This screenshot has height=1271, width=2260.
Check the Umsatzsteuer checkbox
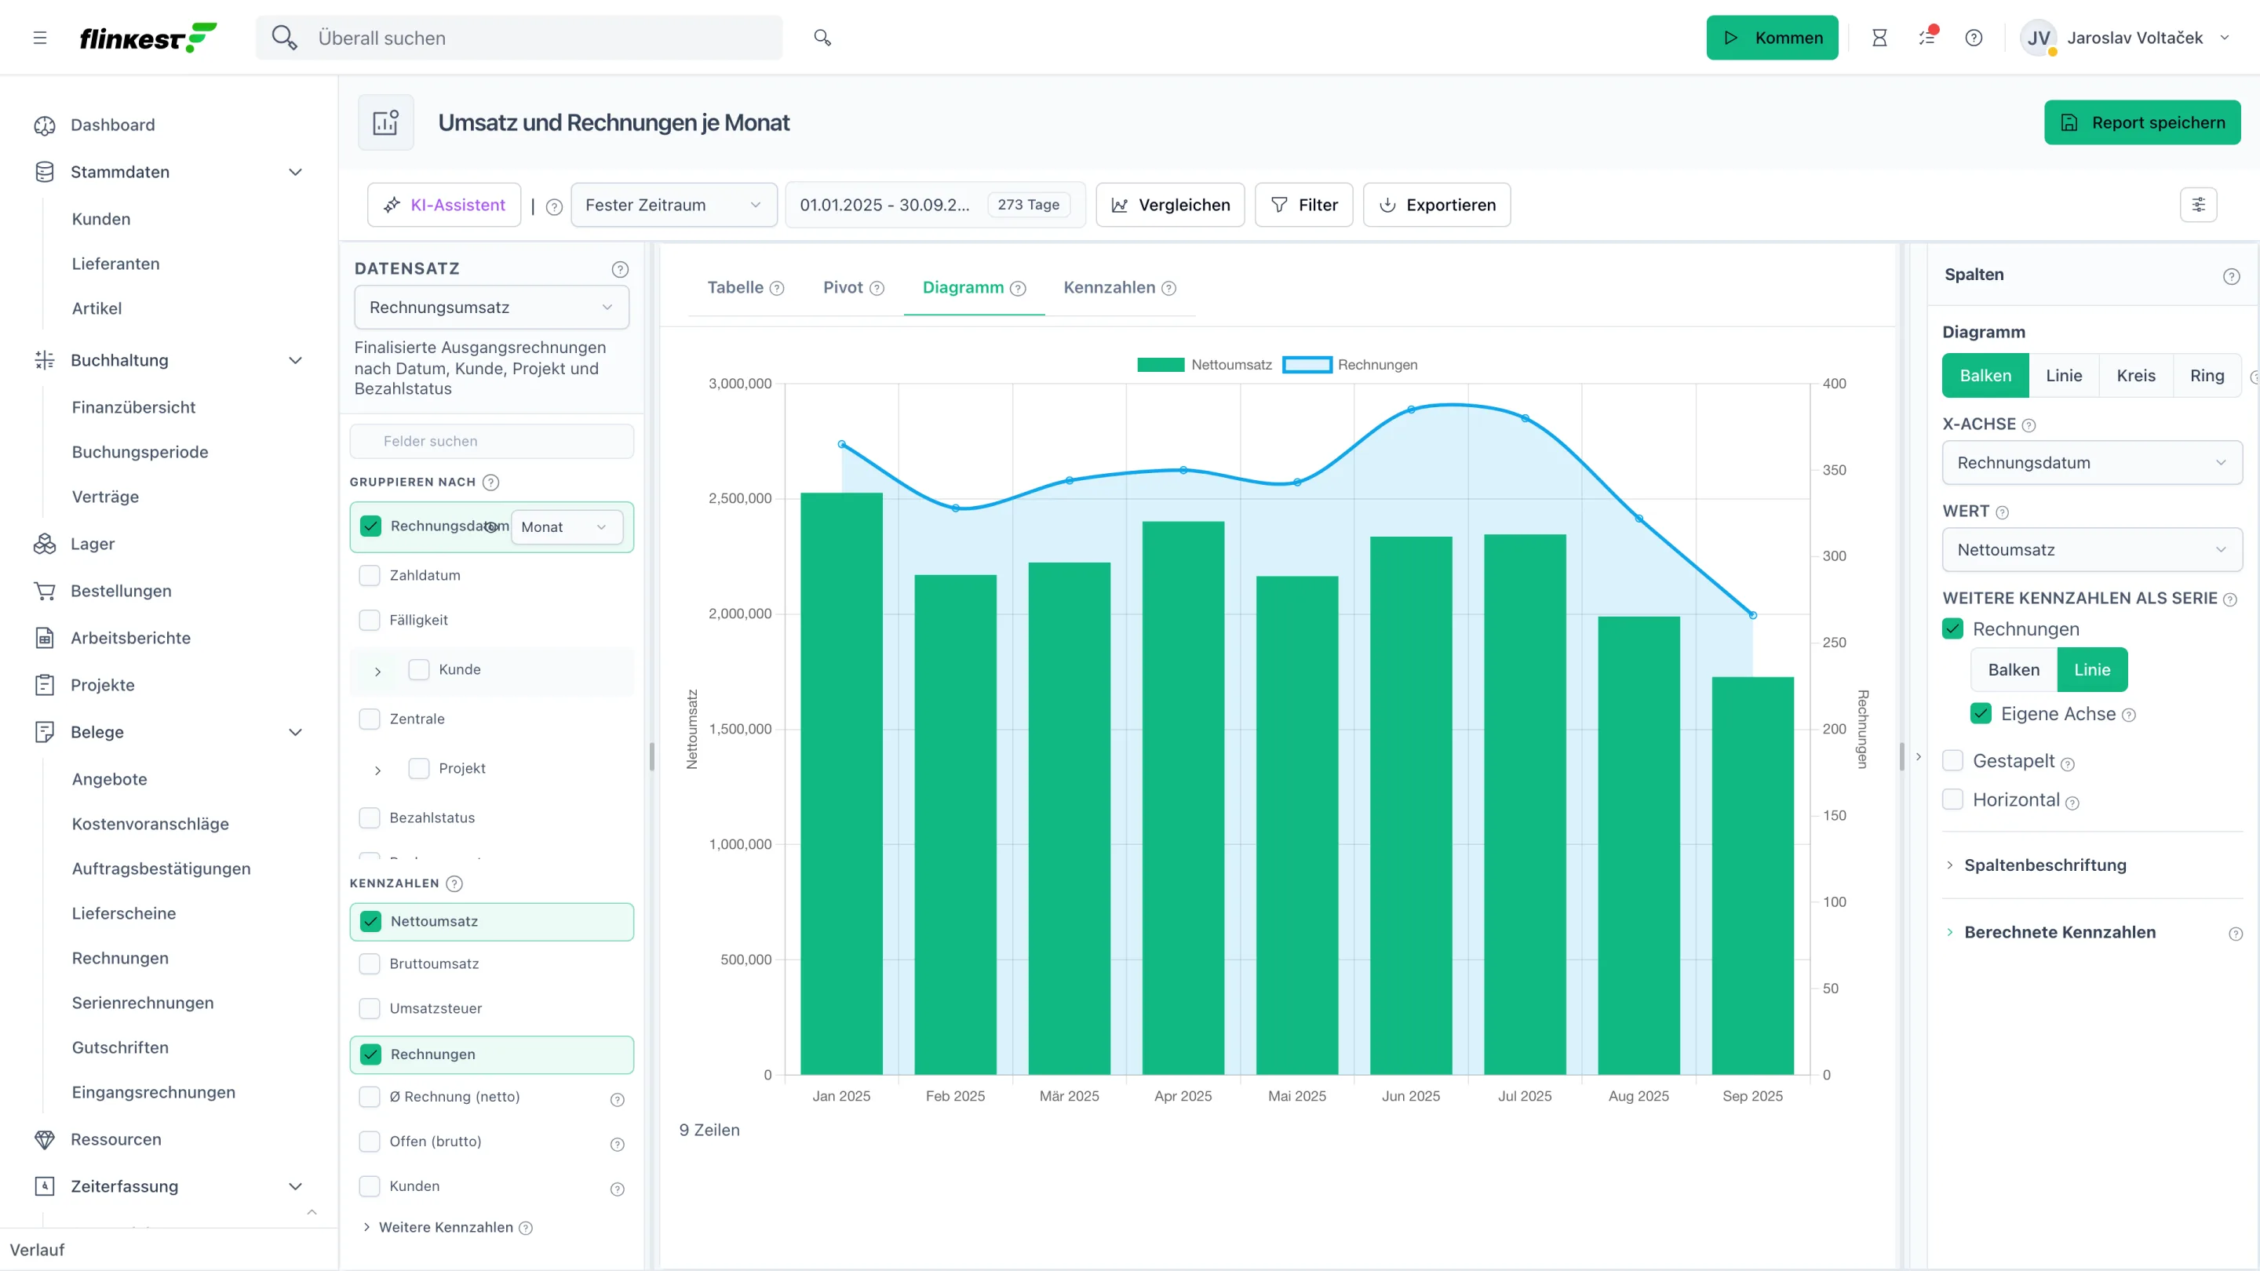(x=370, y=1009)
